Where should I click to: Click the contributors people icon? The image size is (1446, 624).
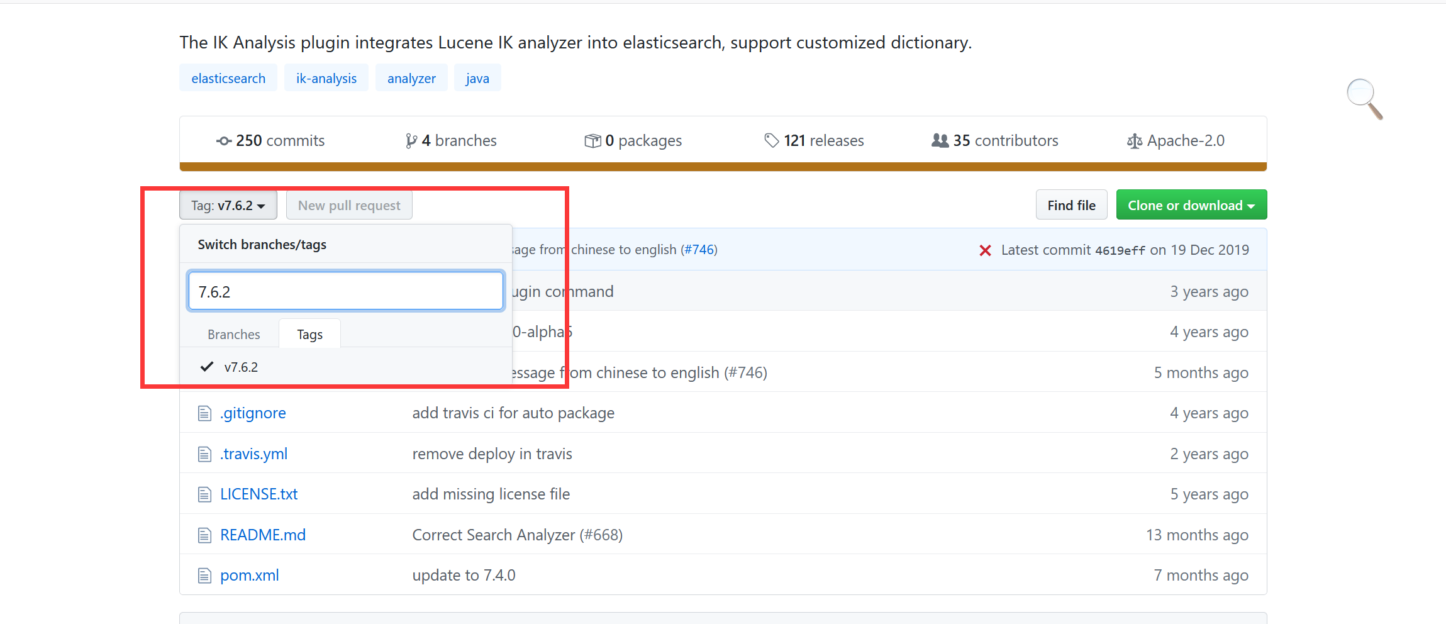pyautogui.click(x=940, y=141)
